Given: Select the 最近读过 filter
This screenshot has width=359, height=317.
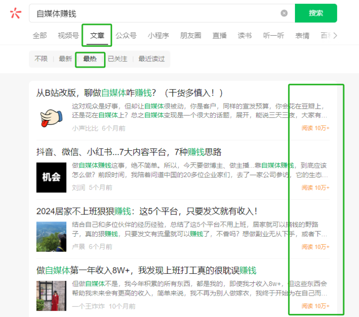Looking at the screenshot, I should click(x=152, y=59).
